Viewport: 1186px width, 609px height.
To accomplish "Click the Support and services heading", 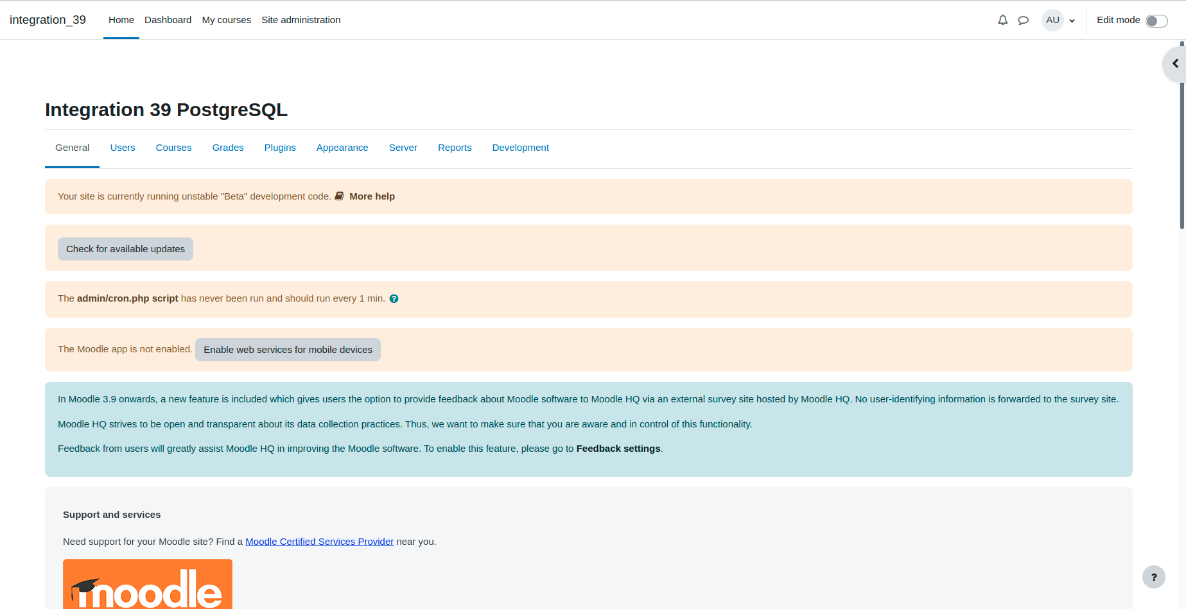I will (x=112, y=515).
